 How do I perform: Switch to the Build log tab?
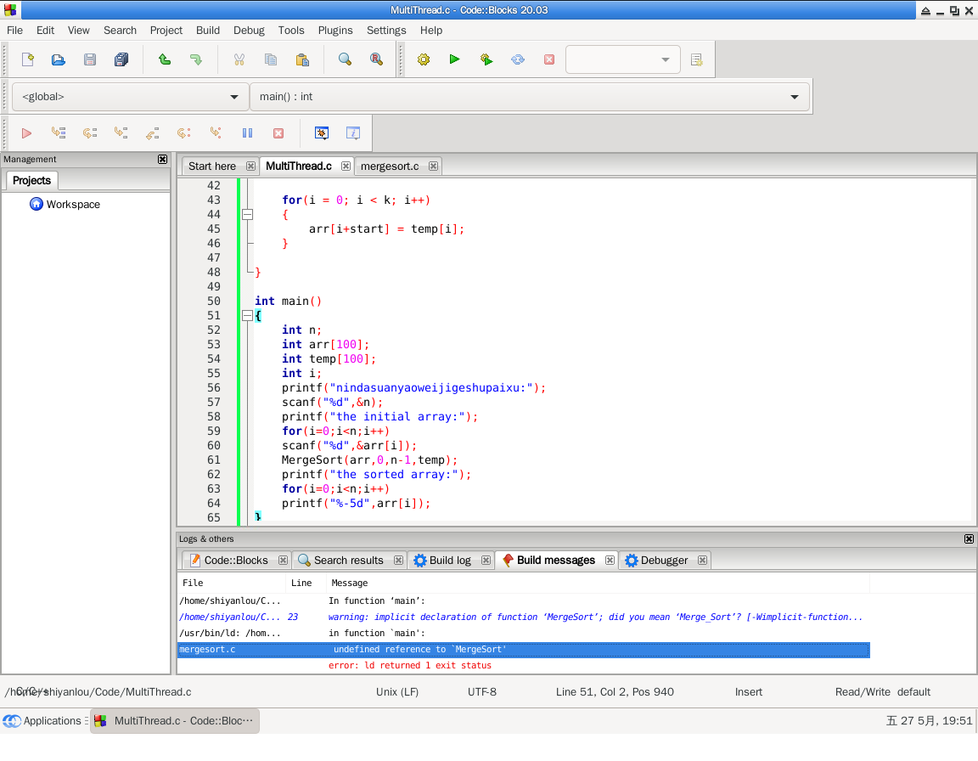449,561
